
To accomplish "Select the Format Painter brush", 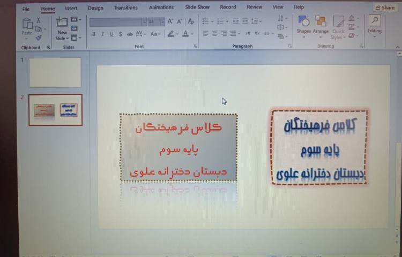I will pyautogui.click(x=39, y=38).
